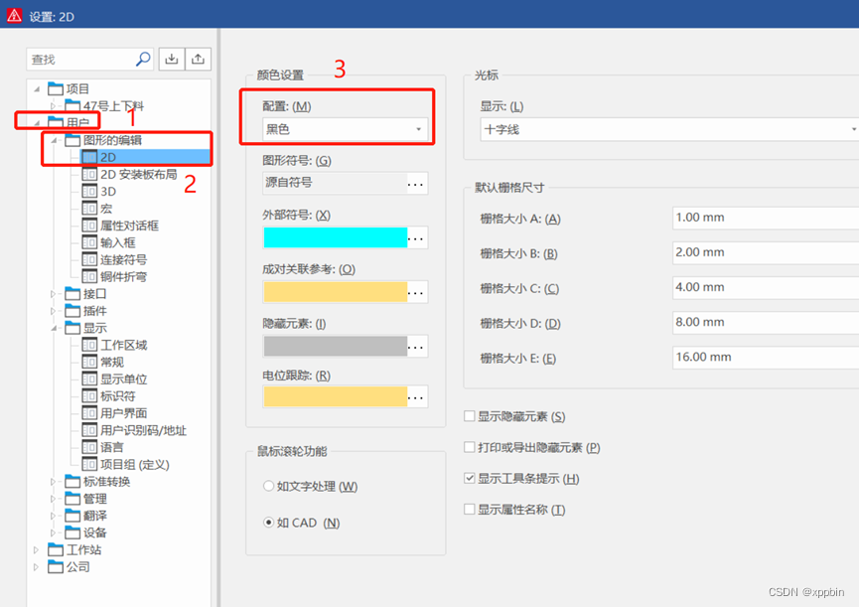Select the 3D settings page icon
Screen dimensions: 859x607
click(89, 191)
